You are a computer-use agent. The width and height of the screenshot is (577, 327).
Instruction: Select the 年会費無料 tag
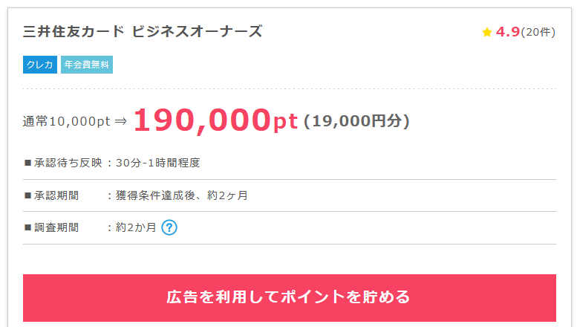coord(87,65)
